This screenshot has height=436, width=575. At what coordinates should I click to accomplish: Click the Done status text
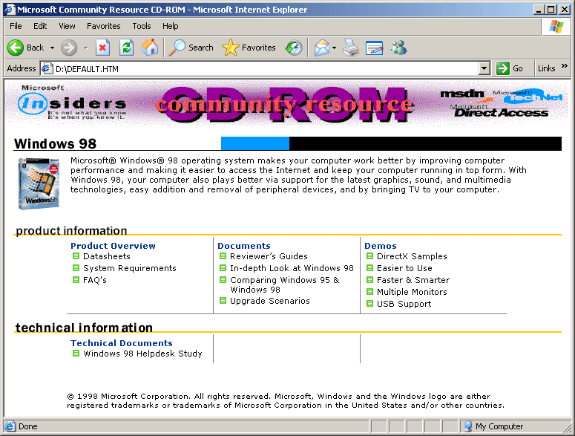point(28,426)
